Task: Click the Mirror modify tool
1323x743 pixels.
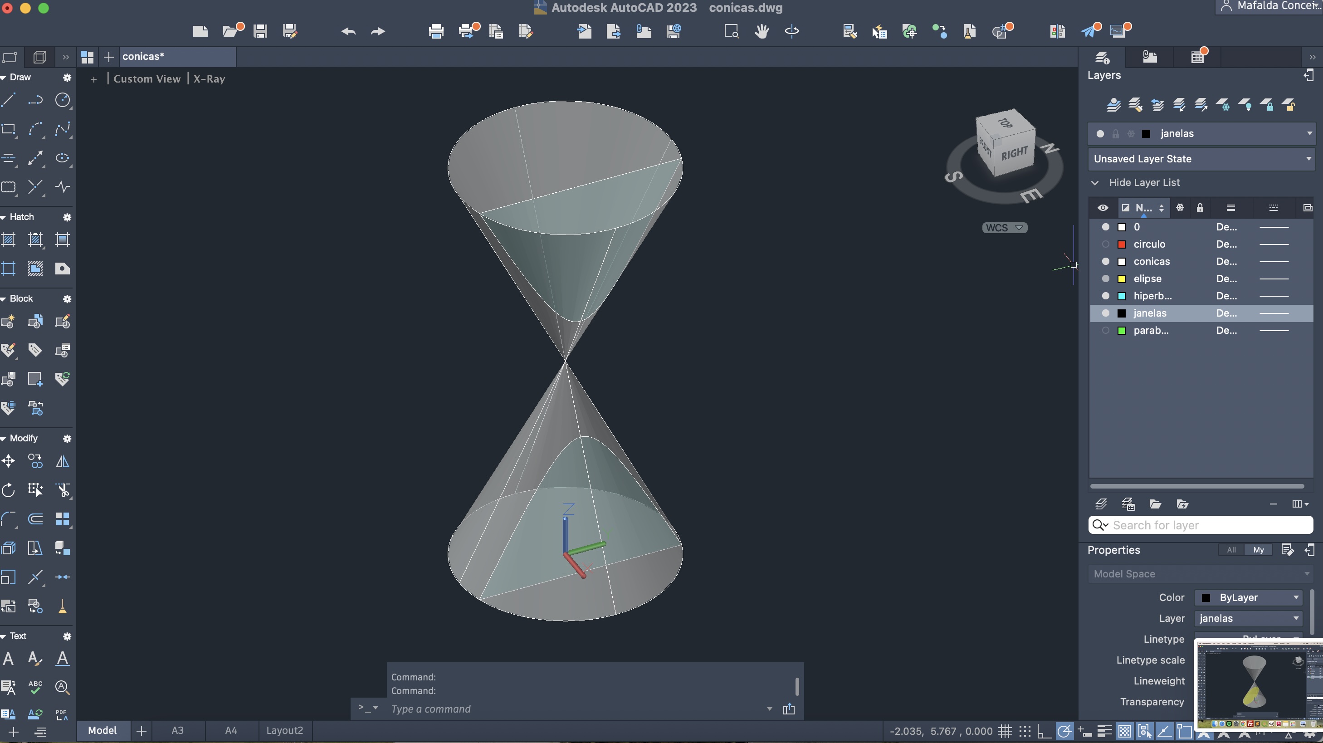Action: click(62, 461)
